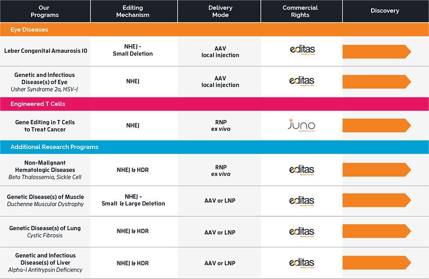Viewport: 429px width, 279px height.
Task: Open Editas logo in Usher Syndrome row
Action: (x=302, y=82)
